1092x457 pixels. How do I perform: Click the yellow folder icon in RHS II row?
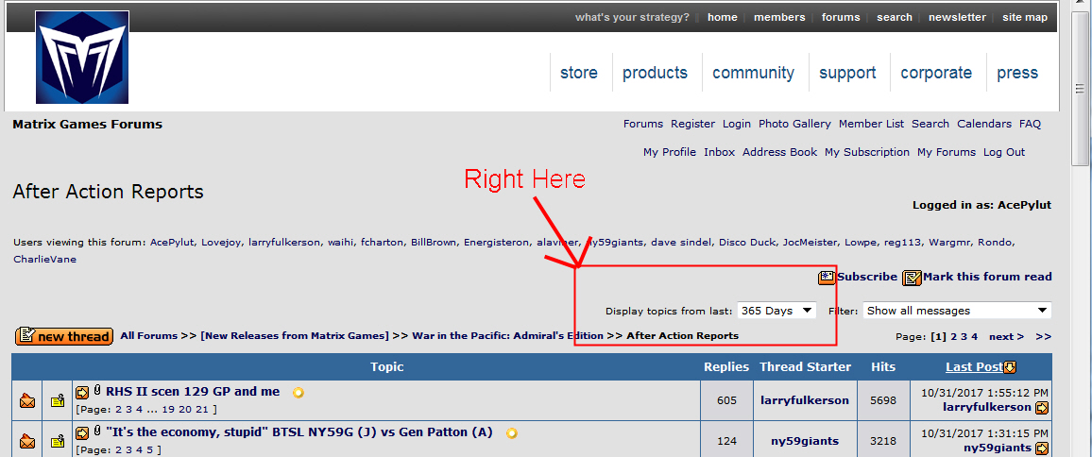(x=58, y=400)
